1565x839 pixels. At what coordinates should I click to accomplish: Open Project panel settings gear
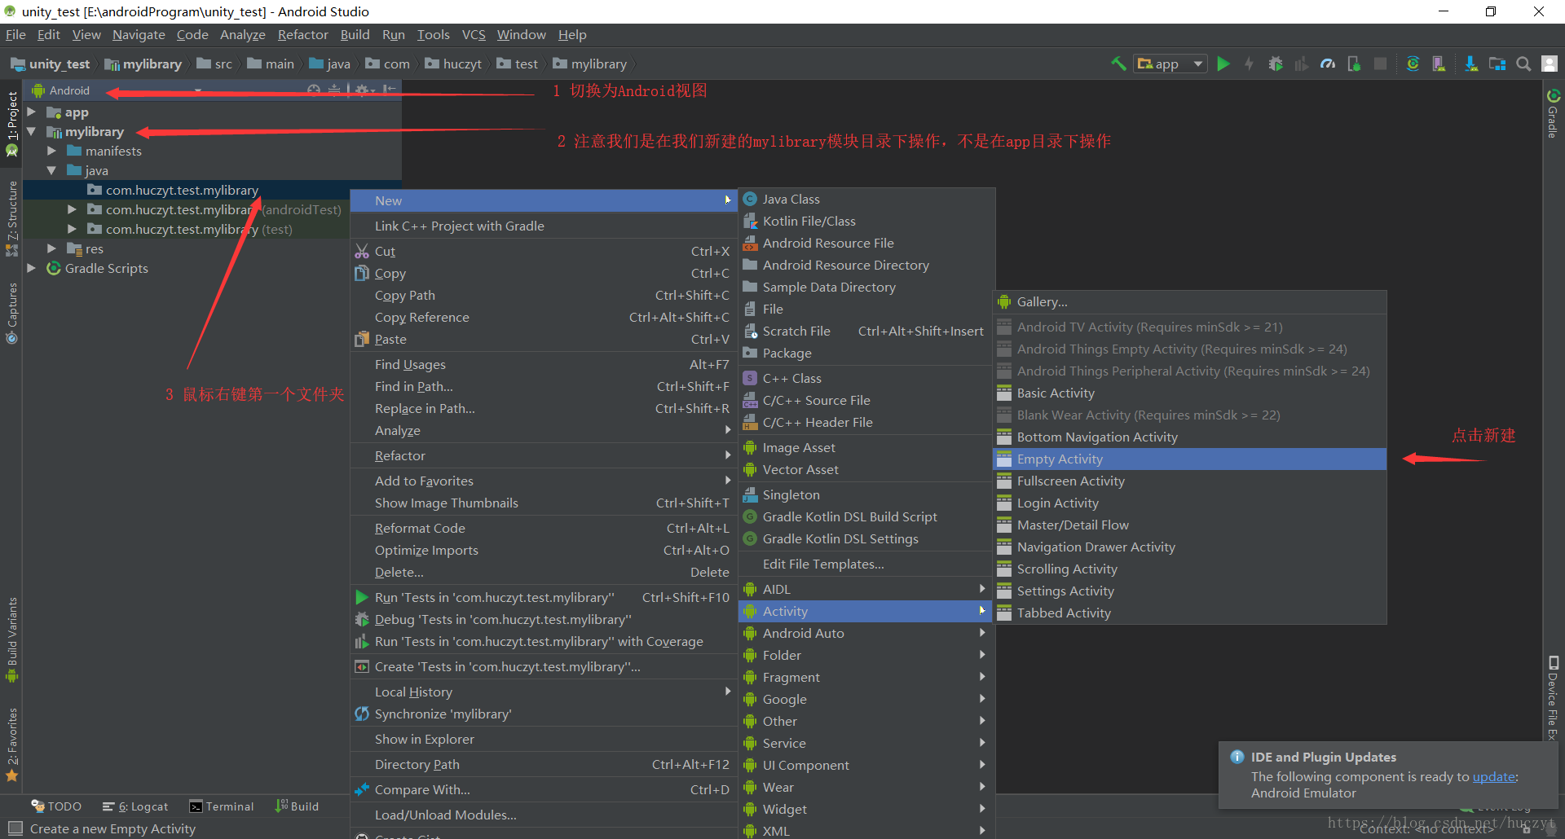point(363,90)
